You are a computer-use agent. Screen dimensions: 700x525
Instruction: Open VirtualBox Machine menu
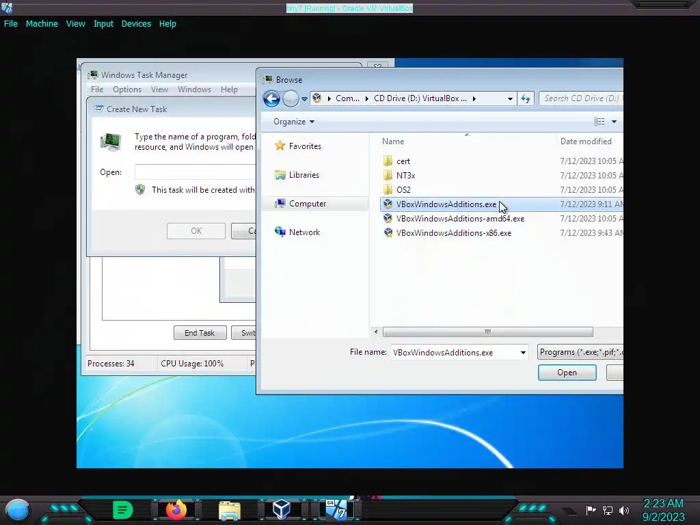(42, 24)
